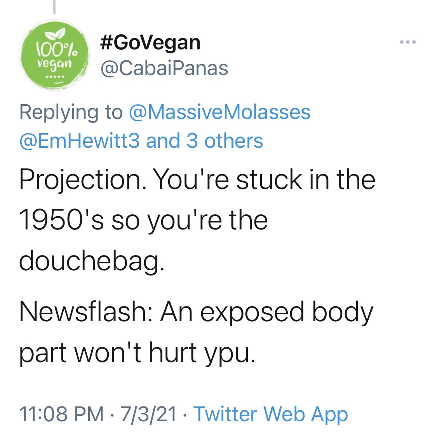The image size is (437, 436).
Task: Click the "1950's" text in the tweet
Action: click(61, 220)
